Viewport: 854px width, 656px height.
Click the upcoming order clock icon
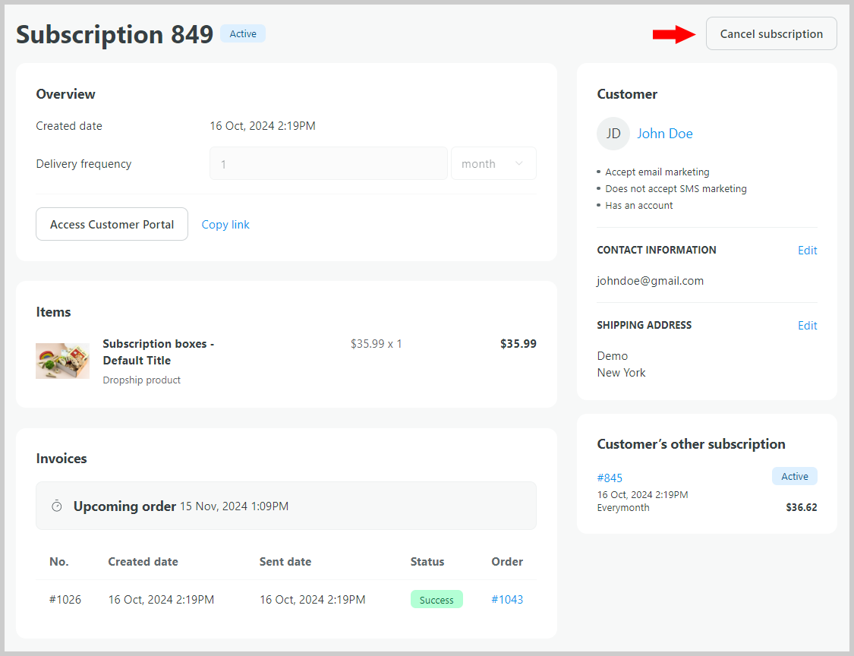point(57,506)
